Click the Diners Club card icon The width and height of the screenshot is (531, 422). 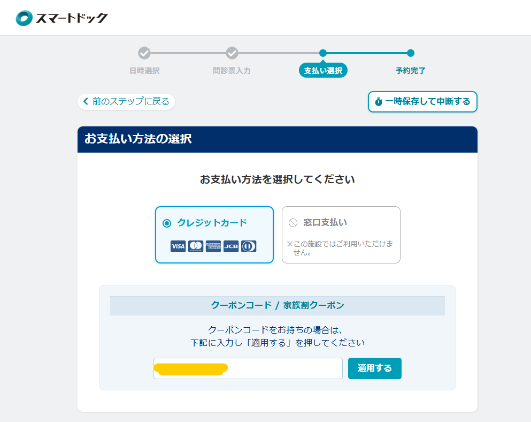click(x=249, y=246)
